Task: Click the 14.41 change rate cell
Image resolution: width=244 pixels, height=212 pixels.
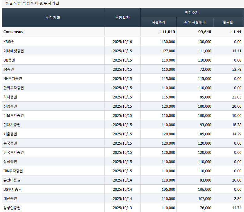Action: (237, 51)
